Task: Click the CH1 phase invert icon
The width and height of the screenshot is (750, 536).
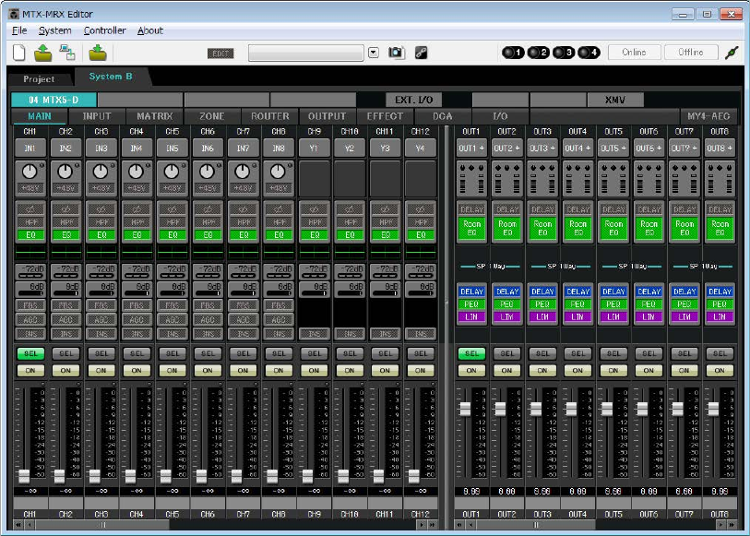Action: (x=30, y=209)
